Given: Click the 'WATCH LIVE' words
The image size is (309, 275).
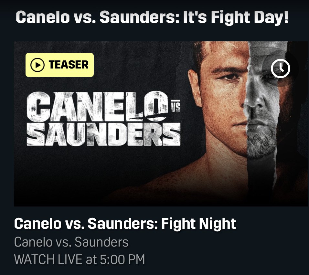Looking at the screenshot, I should (x=49, y=259).
